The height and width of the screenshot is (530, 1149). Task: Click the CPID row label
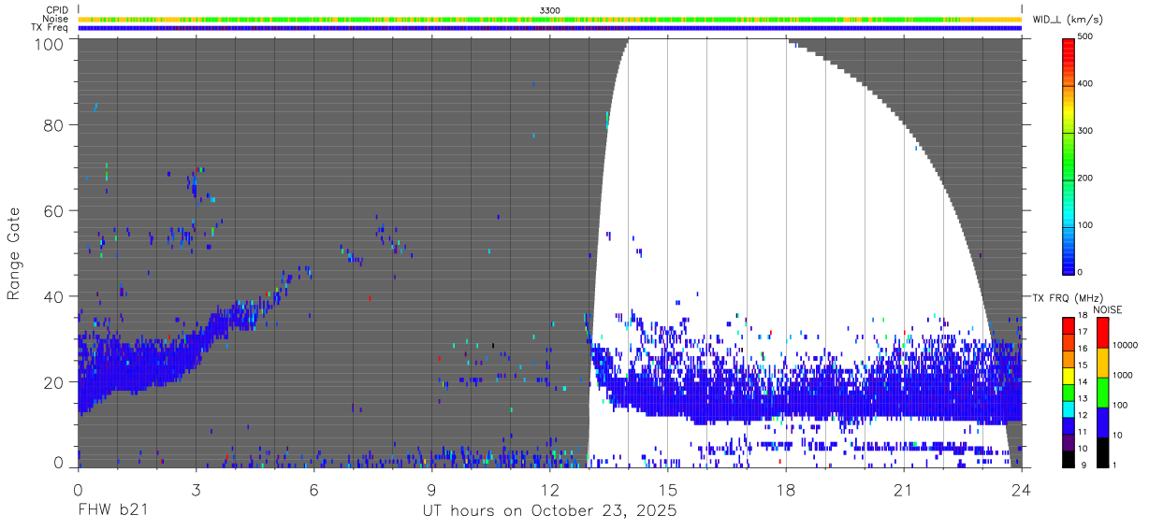(56, 9)
